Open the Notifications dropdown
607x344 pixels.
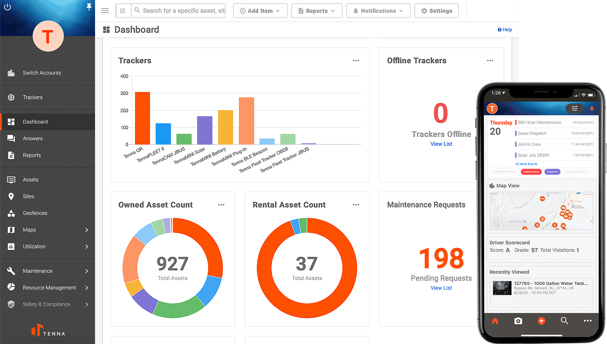tap(378, 11)
